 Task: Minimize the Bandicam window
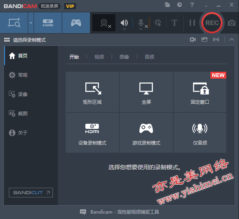pyautogui.click(x=219, y=6)
